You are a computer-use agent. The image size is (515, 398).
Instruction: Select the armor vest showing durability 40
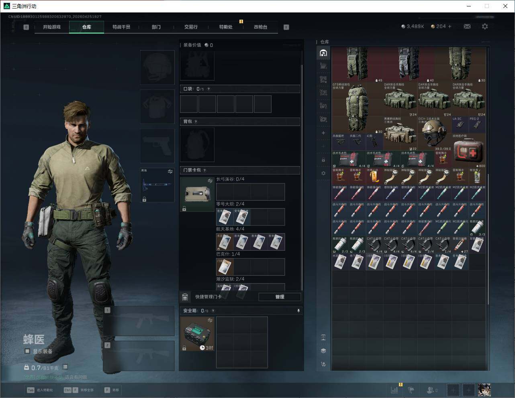[409, 65]
